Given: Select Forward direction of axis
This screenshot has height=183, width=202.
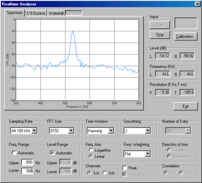Looking at the screenshot, I should (169, 150).
